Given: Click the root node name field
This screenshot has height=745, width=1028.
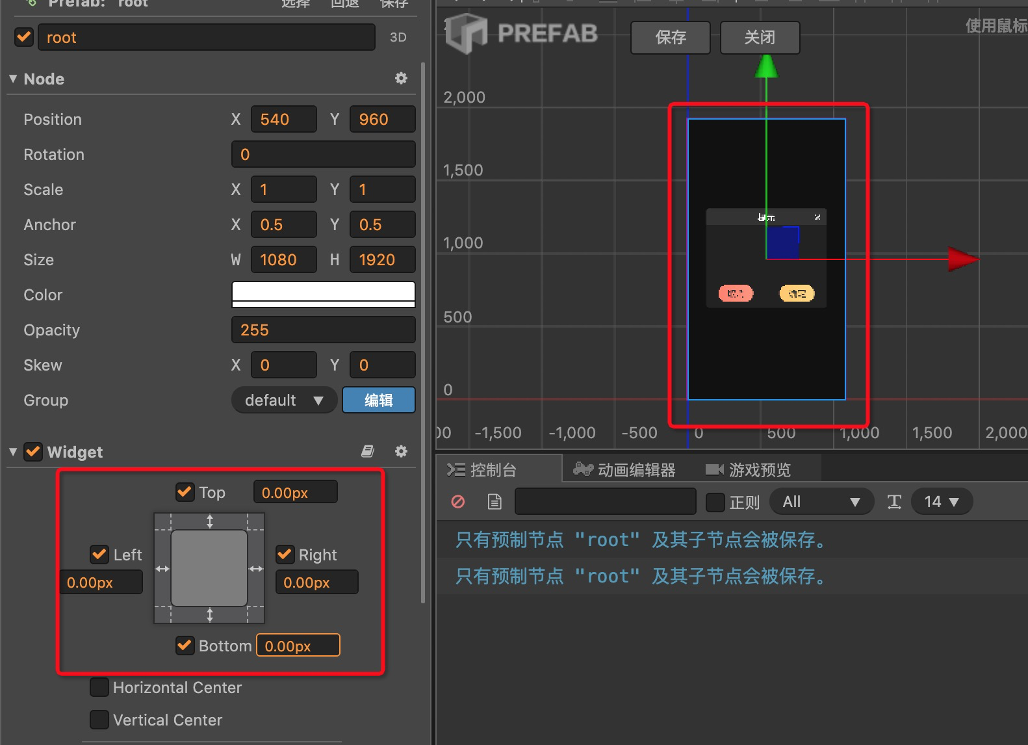Looking at the screenshot, I should click(207, 37).
